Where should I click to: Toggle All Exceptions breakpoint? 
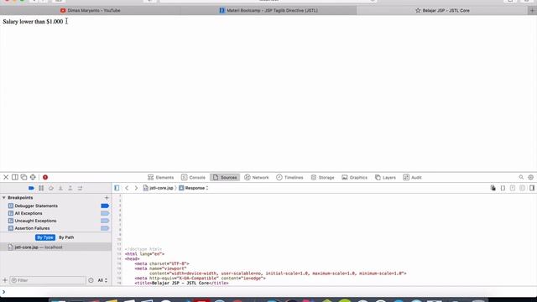[x=105, y=213]
